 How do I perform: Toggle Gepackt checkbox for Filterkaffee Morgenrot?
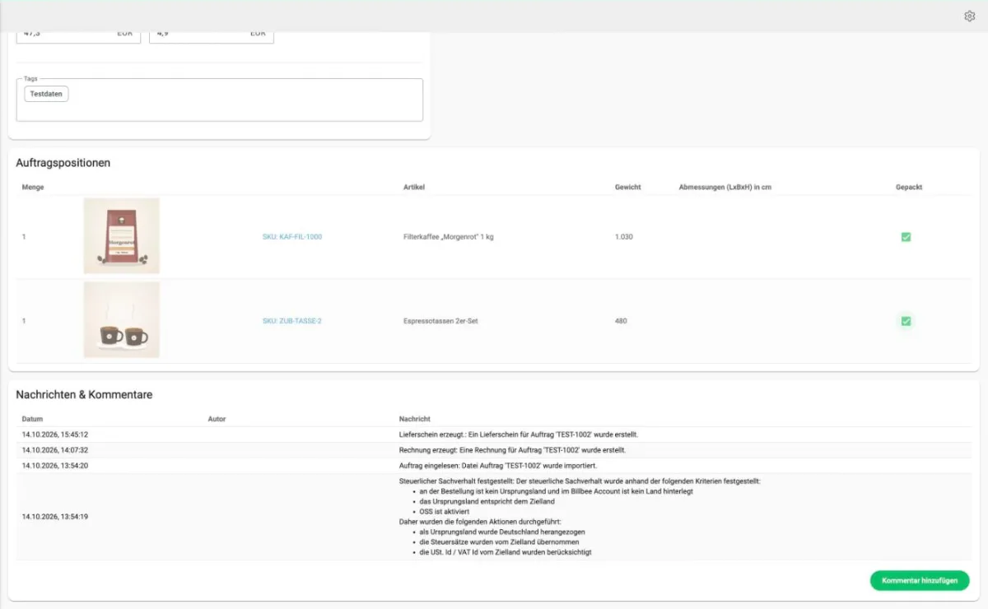pyautogui.click(x=906, y=237)
